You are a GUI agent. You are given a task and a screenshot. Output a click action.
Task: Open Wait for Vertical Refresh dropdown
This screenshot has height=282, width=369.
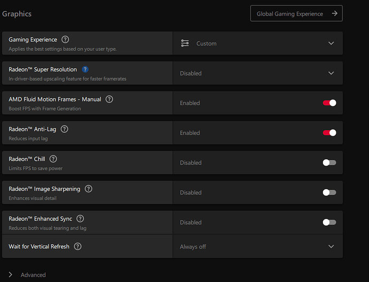(258, 247)
